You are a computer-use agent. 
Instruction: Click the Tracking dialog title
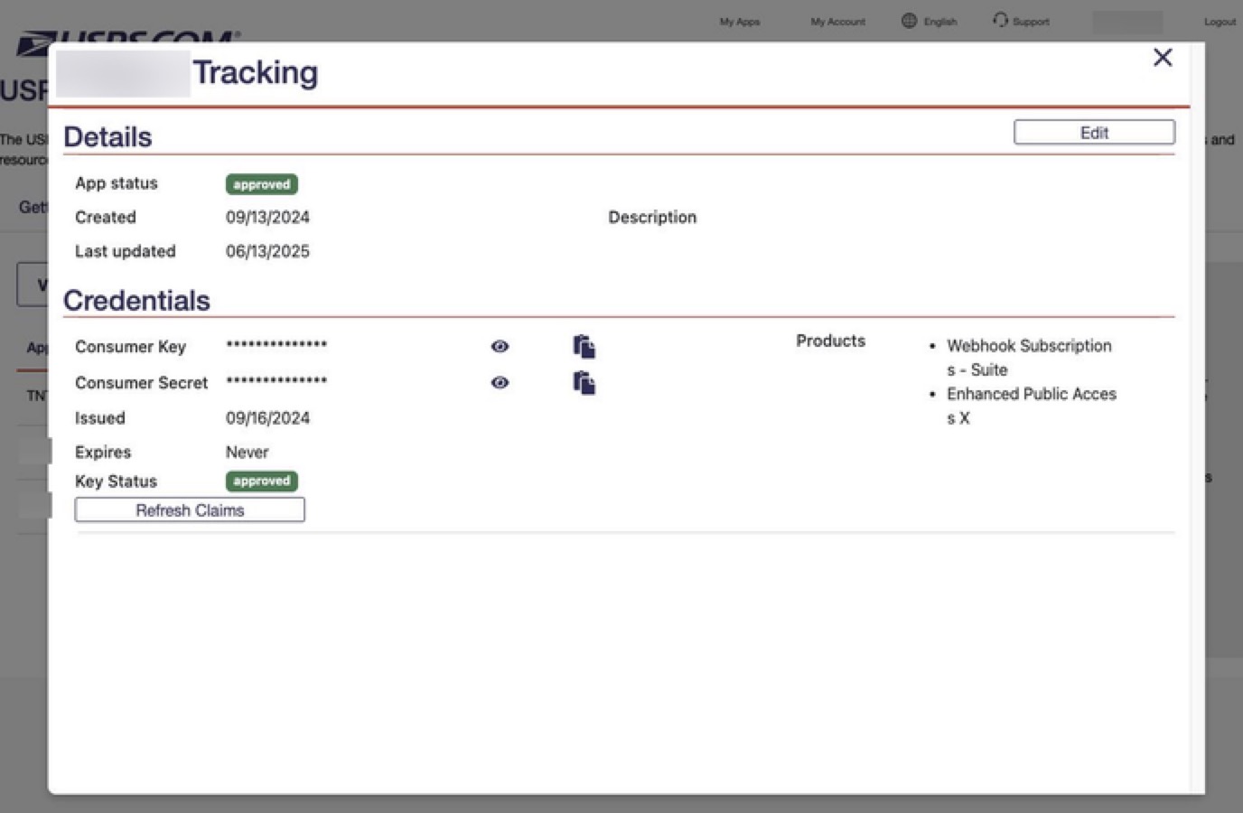click(x=256, y=73)
